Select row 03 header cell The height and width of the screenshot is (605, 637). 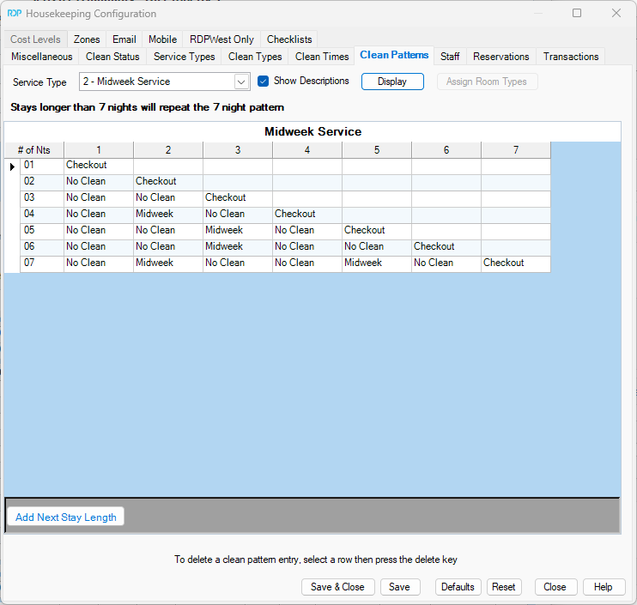coord(42,199)
